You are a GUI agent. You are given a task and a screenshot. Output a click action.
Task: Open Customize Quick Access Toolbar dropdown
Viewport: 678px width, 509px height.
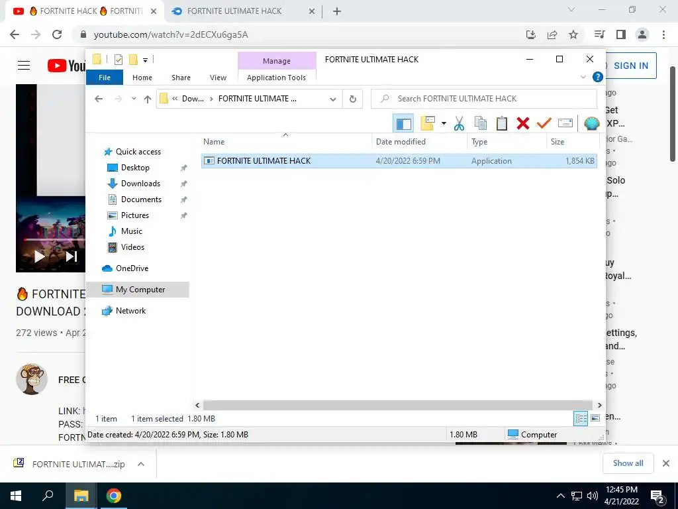[145, 60]
